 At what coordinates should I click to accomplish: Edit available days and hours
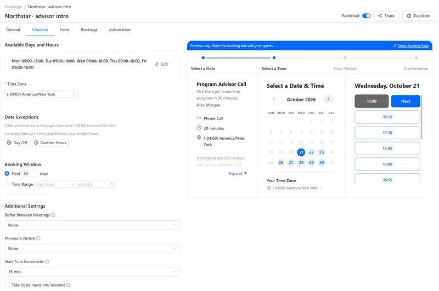pyautogui.click(x=161, y=64)
